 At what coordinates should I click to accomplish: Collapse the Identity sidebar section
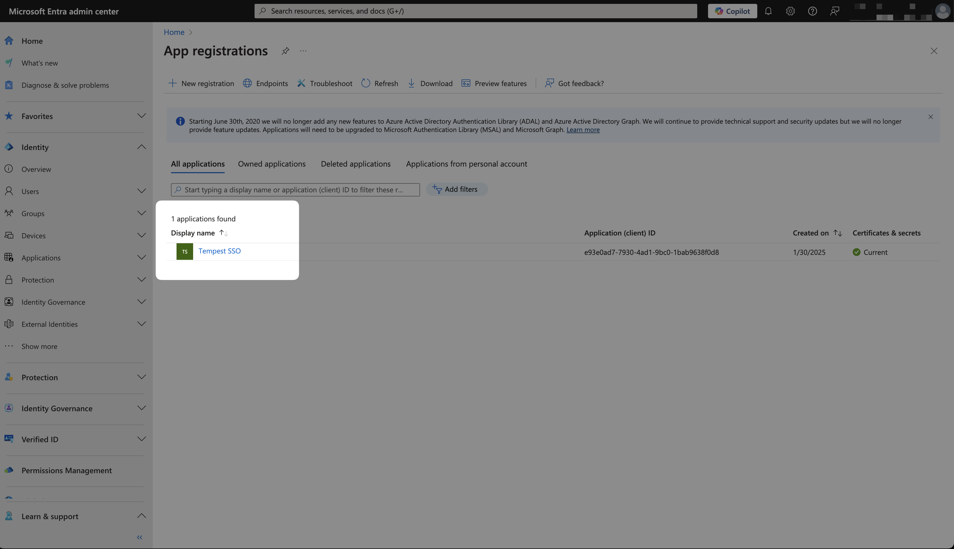coord(141,147)
